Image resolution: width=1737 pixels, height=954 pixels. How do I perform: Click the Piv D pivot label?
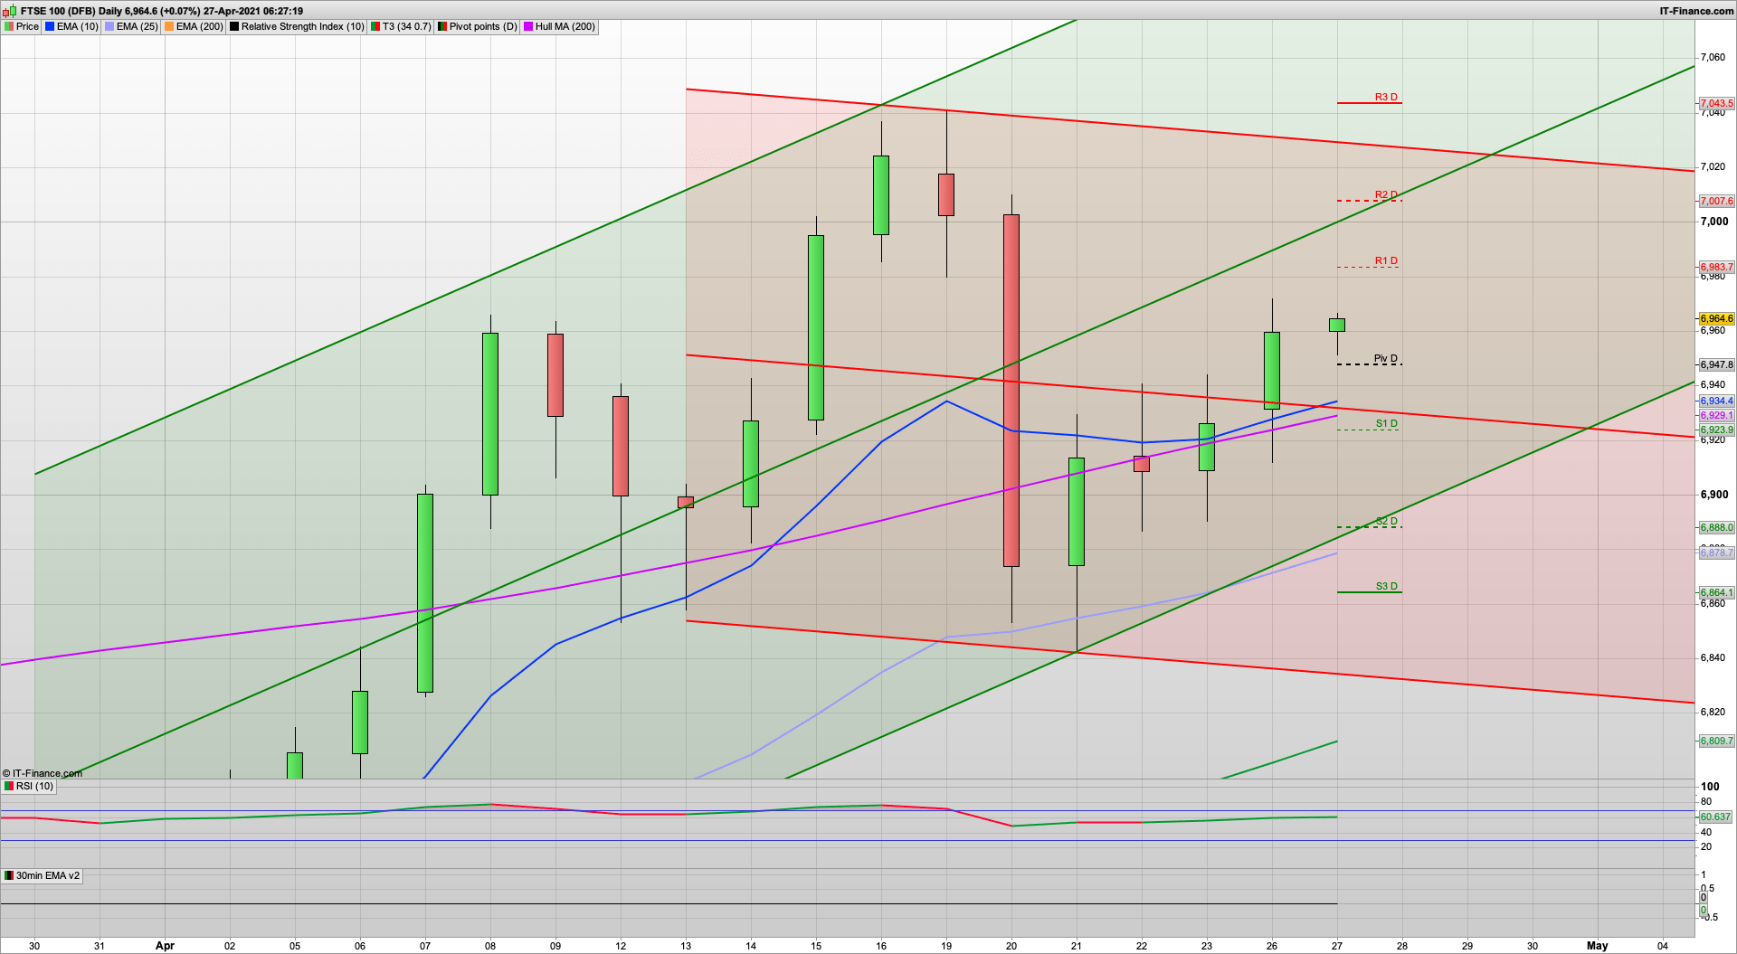(1384, 358)
